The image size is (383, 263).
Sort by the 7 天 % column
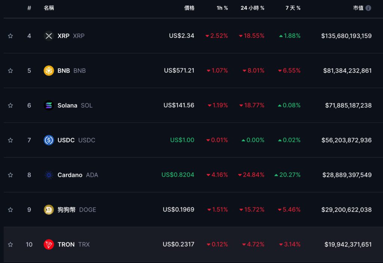point(293,8)
